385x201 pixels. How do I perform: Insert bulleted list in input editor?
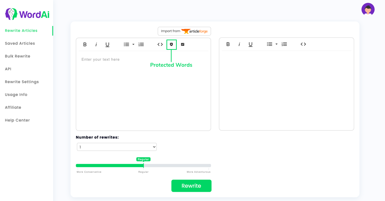point(126,45)
